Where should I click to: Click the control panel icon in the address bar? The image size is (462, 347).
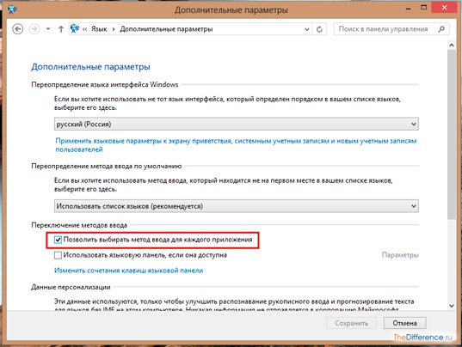(75, 28)
